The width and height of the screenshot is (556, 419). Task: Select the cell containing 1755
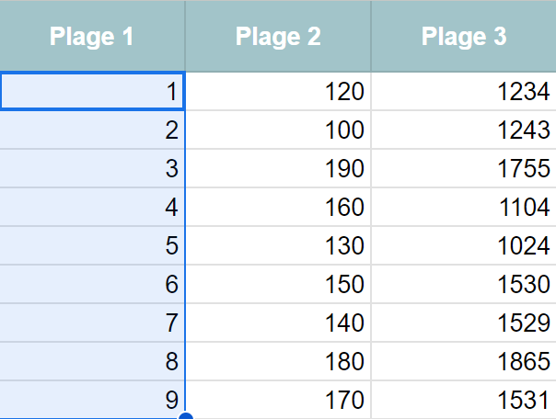click(x=464, y=168)
